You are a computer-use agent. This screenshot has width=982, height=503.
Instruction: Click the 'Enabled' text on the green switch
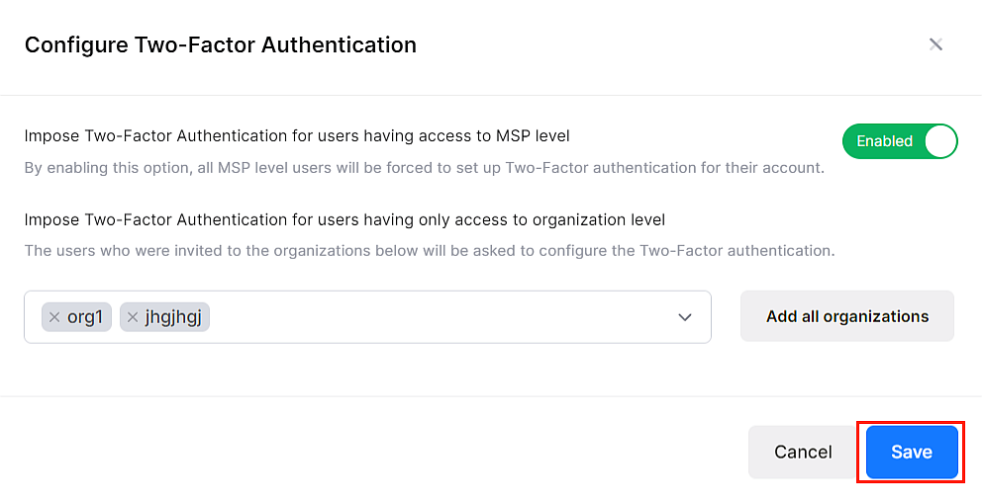click(884, 141)
